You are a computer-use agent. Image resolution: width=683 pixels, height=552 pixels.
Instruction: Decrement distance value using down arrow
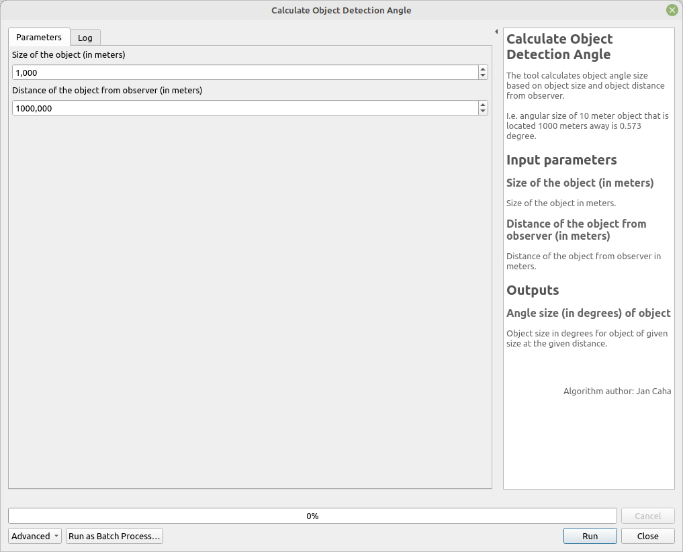483,111
